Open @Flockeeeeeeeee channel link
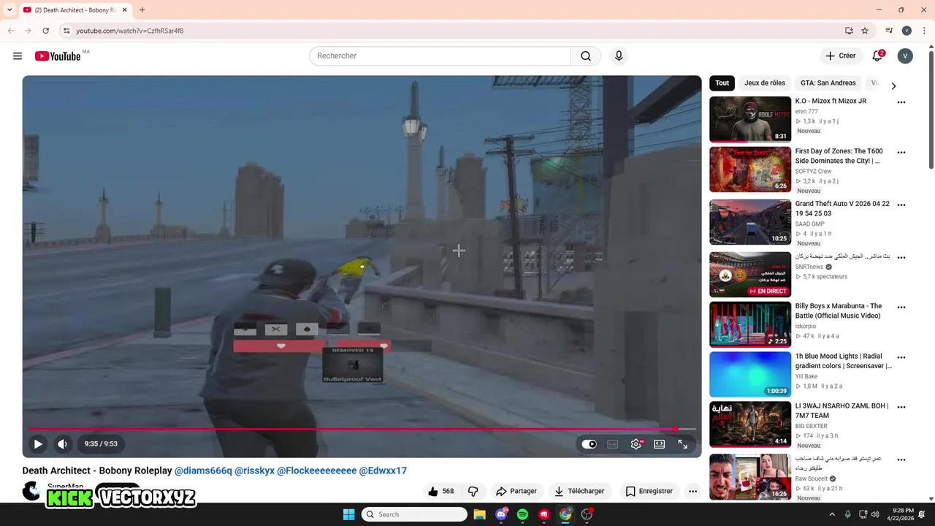This screenshot has width=935, height=526. (316, 471)
